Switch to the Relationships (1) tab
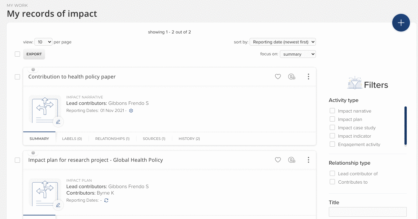 [112, 139]
